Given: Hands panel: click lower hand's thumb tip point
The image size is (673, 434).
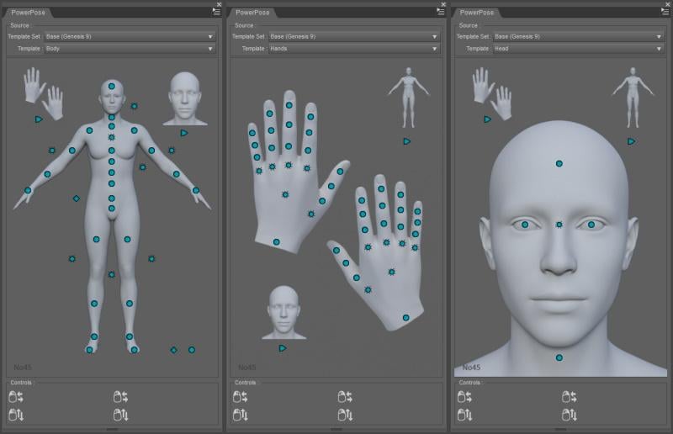Looking at the screenshot, I should (336, 251).
